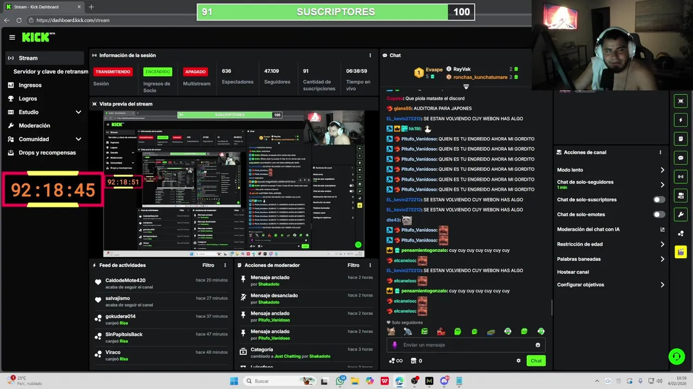Open WhatsApp from the taskbar
The height and width of the screenshot is (389, 693).
(x=341, y=381)
